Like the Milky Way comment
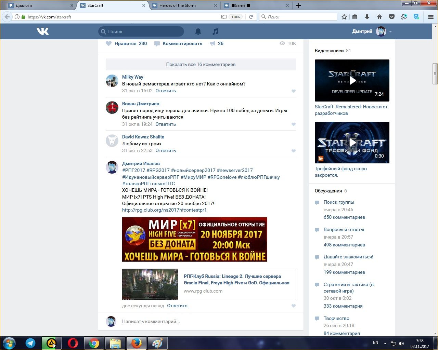Viewport: 438px width, 350px height. point(293,91)
